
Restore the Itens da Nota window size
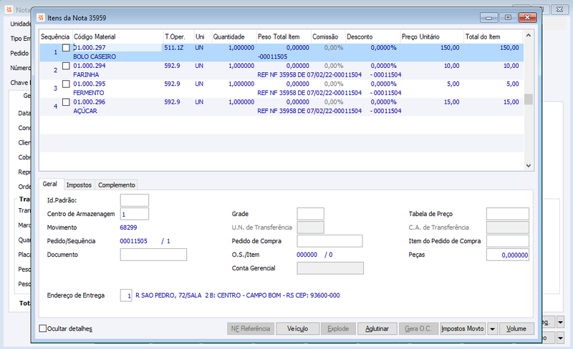pos(508,17)
